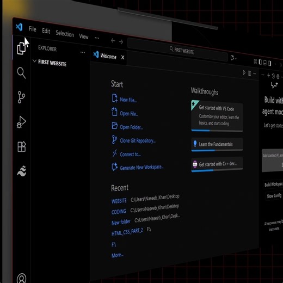Viewport: 283px width, 283px height.
Task: Close the Welcome tab
Action: tap(123, 58)
